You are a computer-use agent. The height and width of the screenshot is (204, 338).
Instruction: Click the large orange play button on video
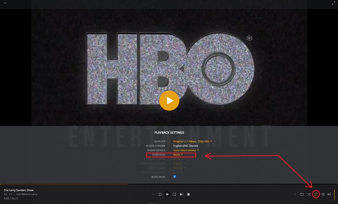[169, 100]
